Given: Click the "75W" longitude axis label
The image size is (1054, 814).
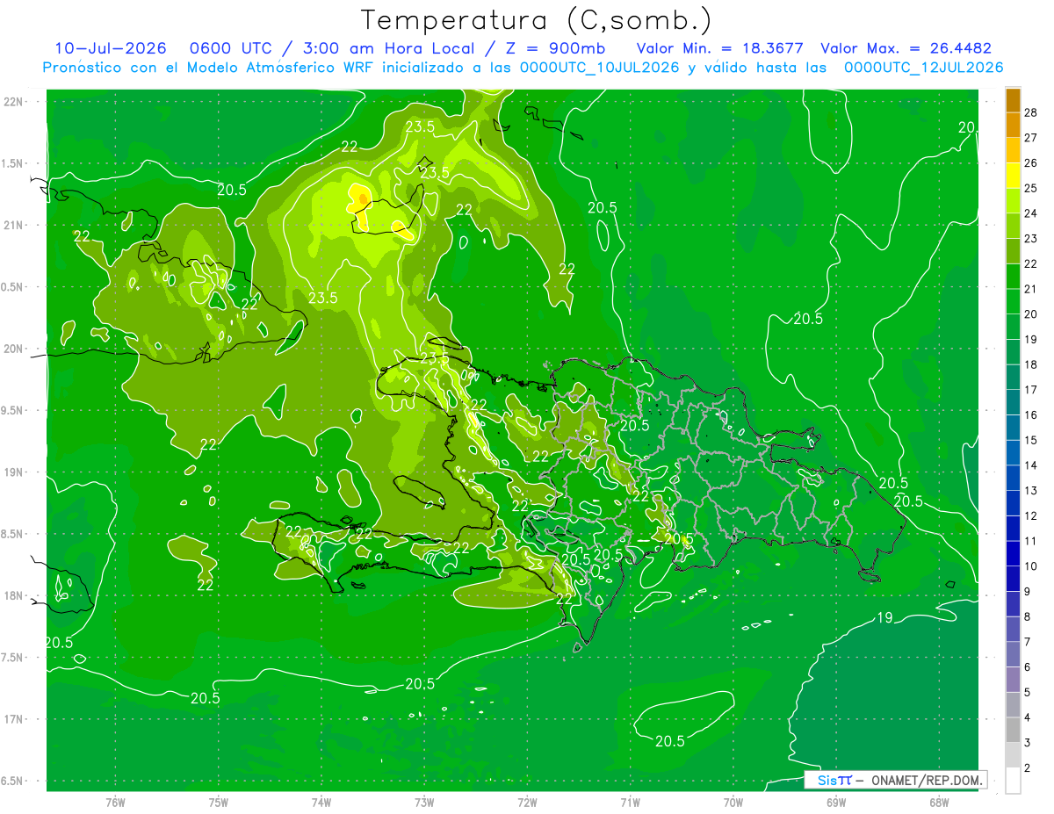Looking at the screenshot, I should click(219, 803).
